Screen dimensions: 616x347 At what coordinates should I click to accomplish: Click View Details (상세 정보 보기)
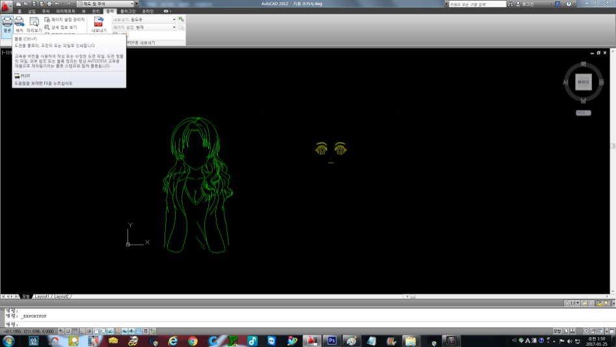pos(61,27)
